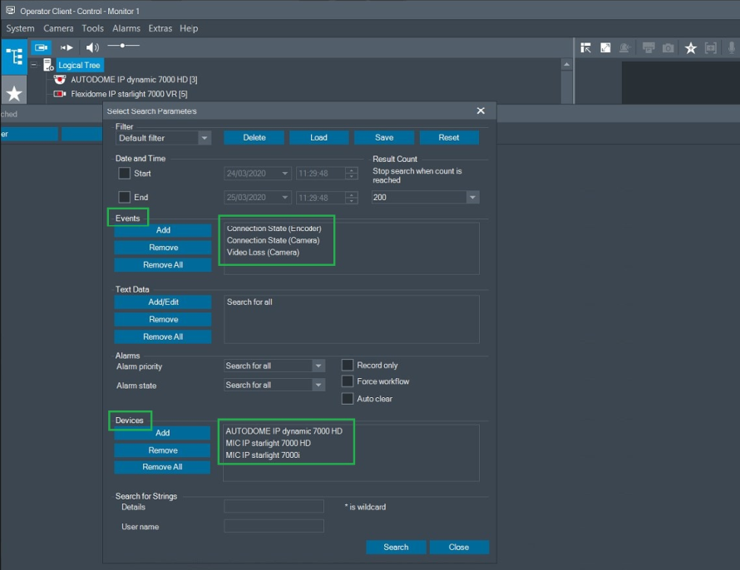This screenshot has width=740, height=570.
Task: Enable the Start date checkbox
Action: pos(124,174)
